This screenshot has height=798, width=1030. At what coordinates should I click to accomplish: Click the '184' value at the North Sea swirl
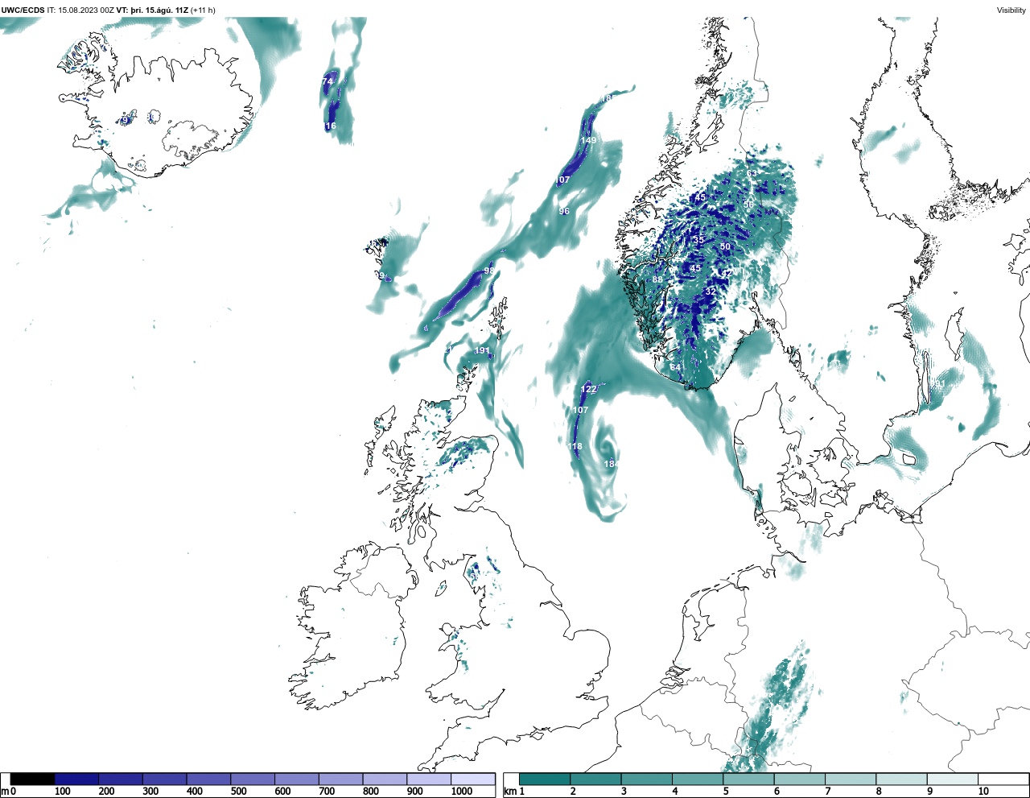pos(611,464)
